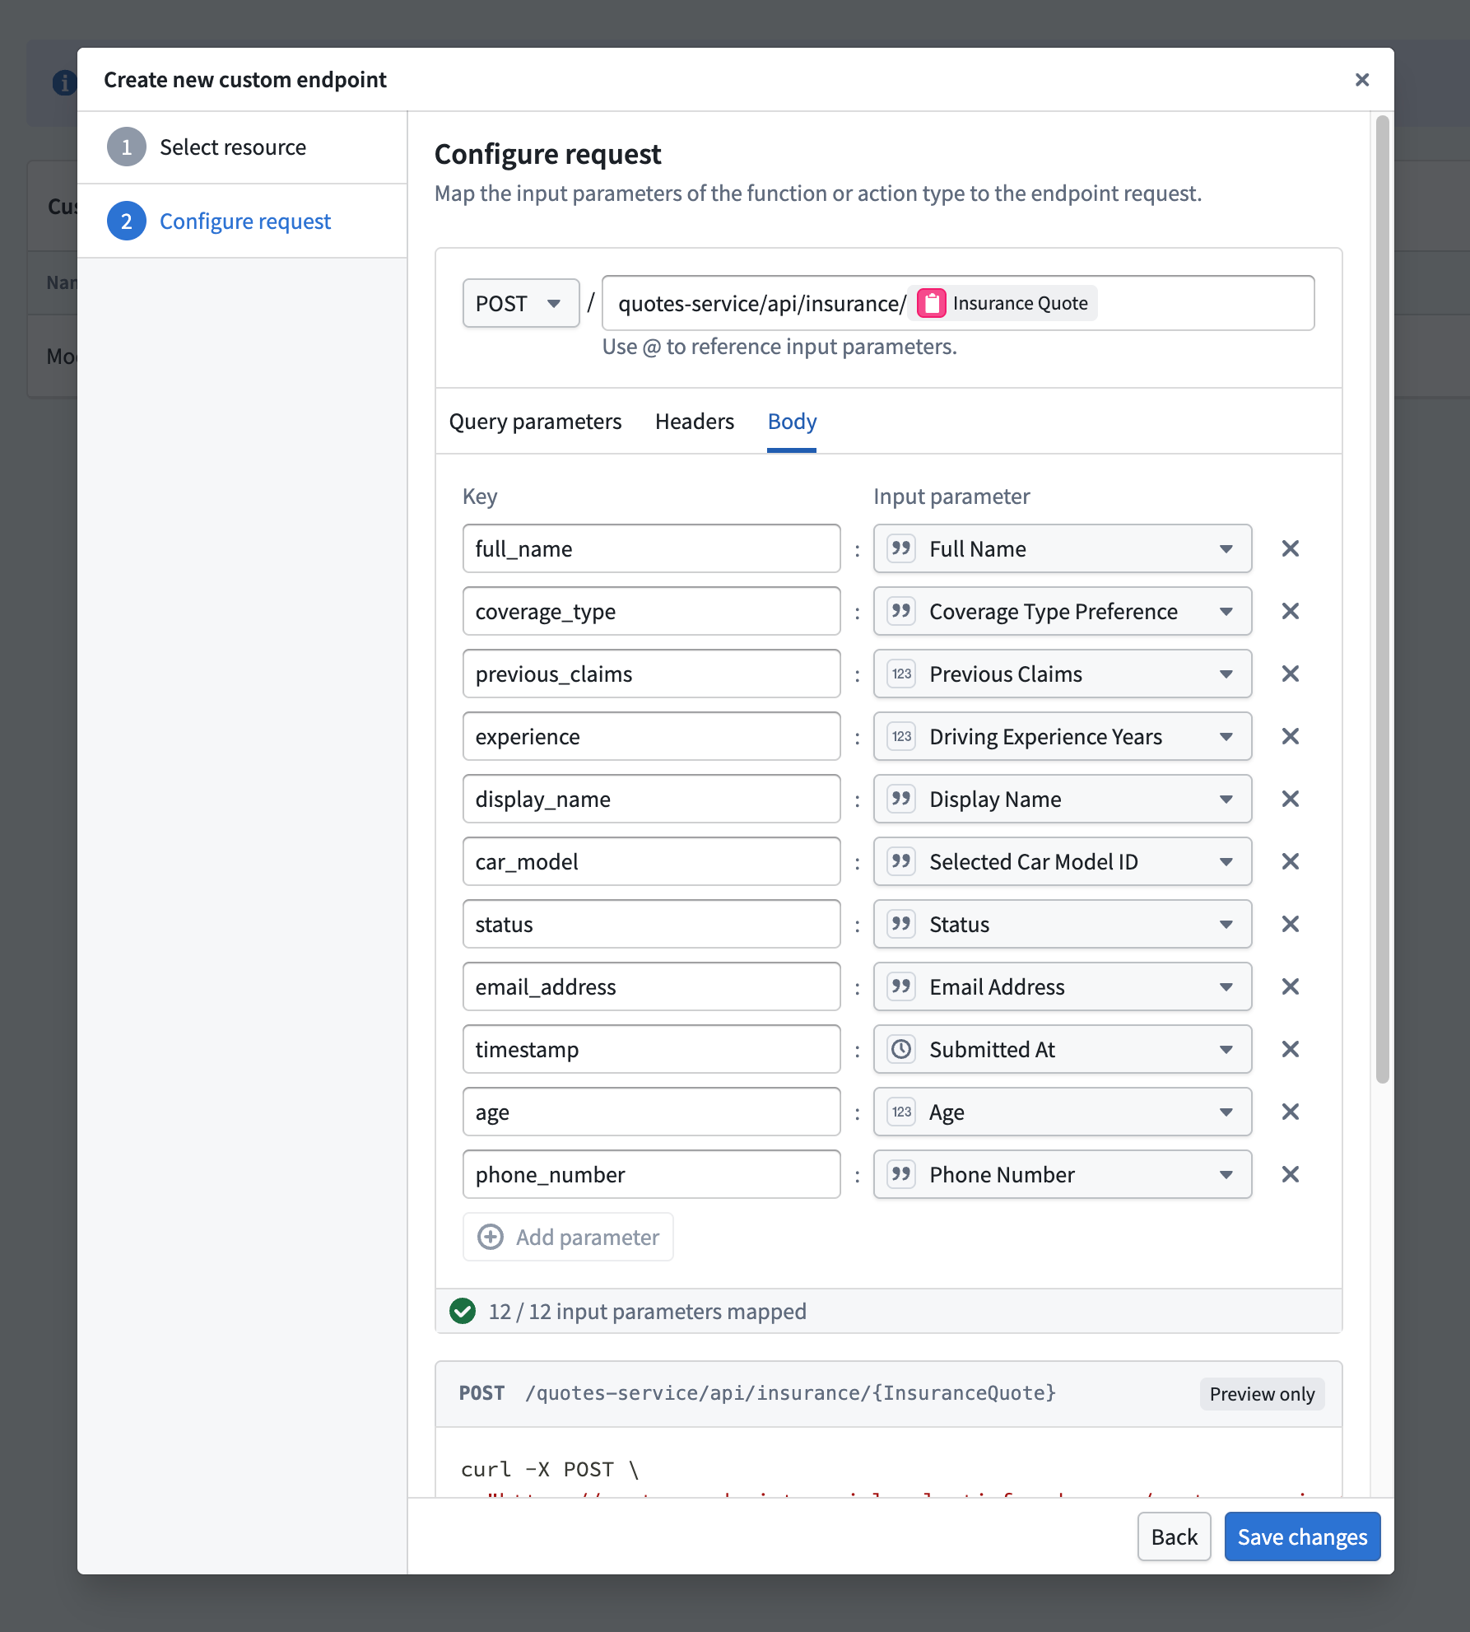Switch to the Query parameters tab
This screenshot has height=1632, width=1470.
tap(534, 422)
